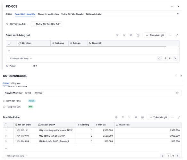The image size is (187, 160).
Task: Switch to Thông Tin Vận Chuyển tab
Action: (72, 14)
